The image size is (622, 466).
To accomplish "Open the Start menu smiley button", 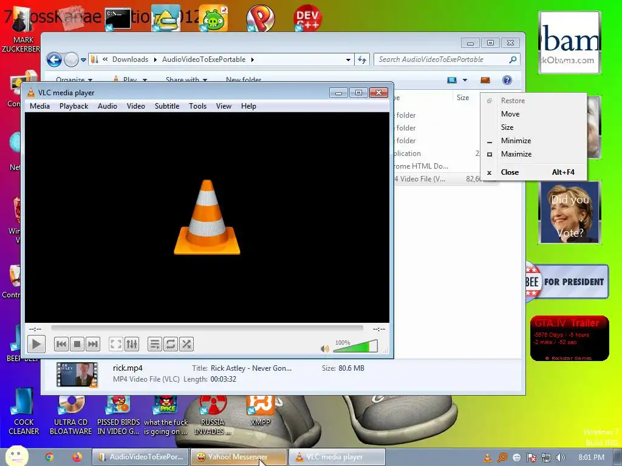I will pos(16,456).
